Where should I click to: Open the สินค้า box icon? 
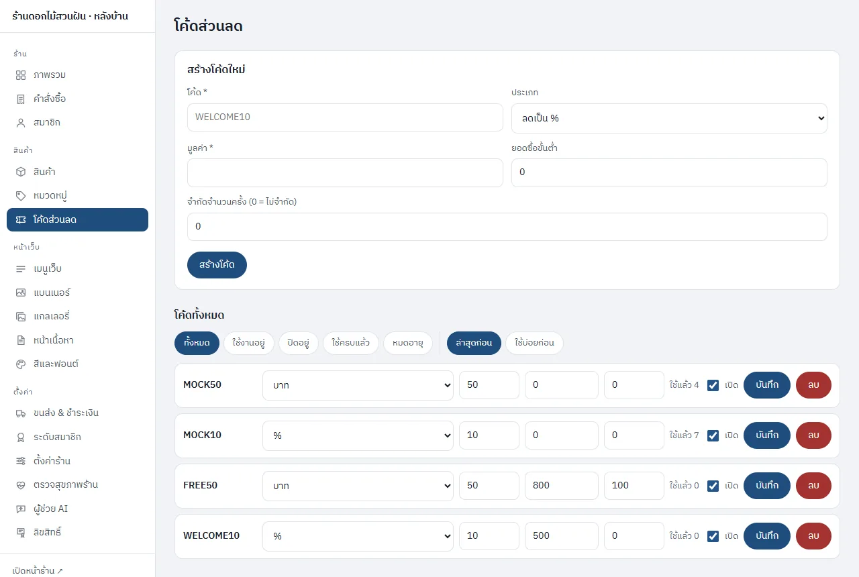(21, 172)
